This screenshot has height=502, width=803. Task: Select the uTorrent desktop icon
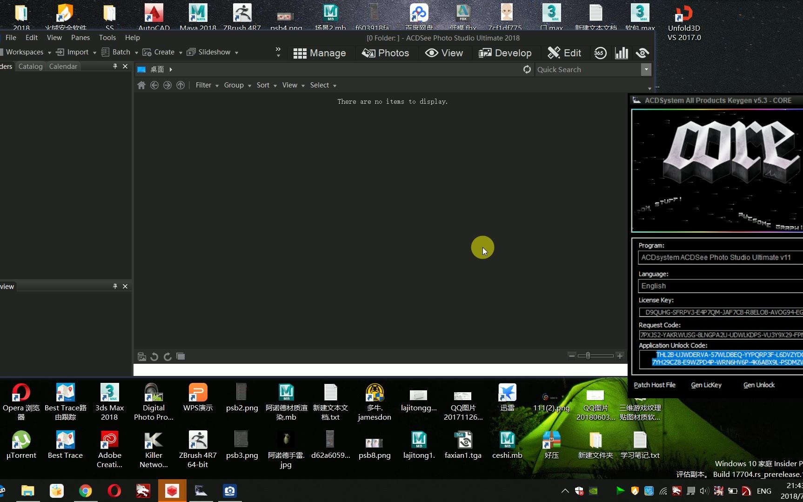tap(21, 445)
